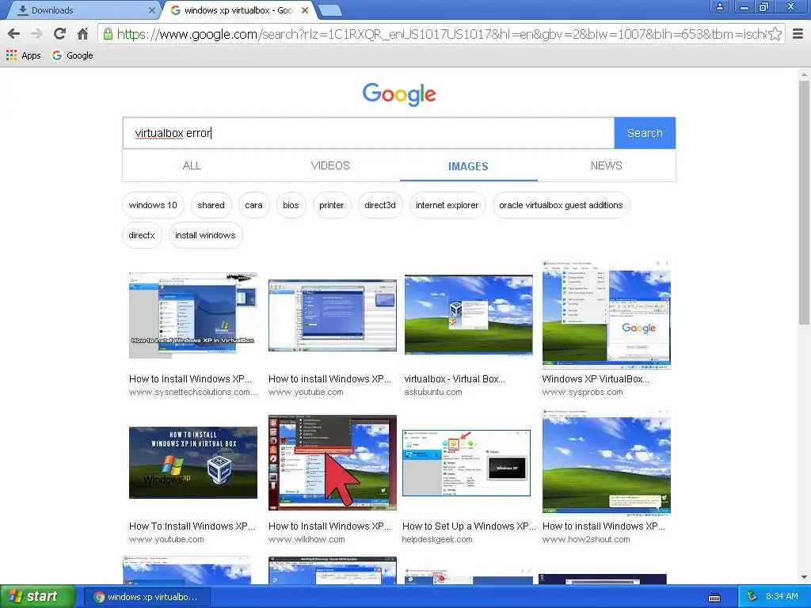Click 'How to Install Windows XP...' sysnettechsolutions title
The width and height of the screenshot is (811, 608).
[190, 379]
